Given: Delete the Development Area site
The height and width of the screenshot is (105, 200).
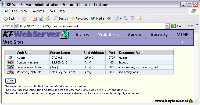Looking at the screenshot, I should [x=12, y=67].
